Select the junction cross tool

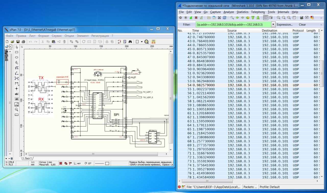[17, 88]
